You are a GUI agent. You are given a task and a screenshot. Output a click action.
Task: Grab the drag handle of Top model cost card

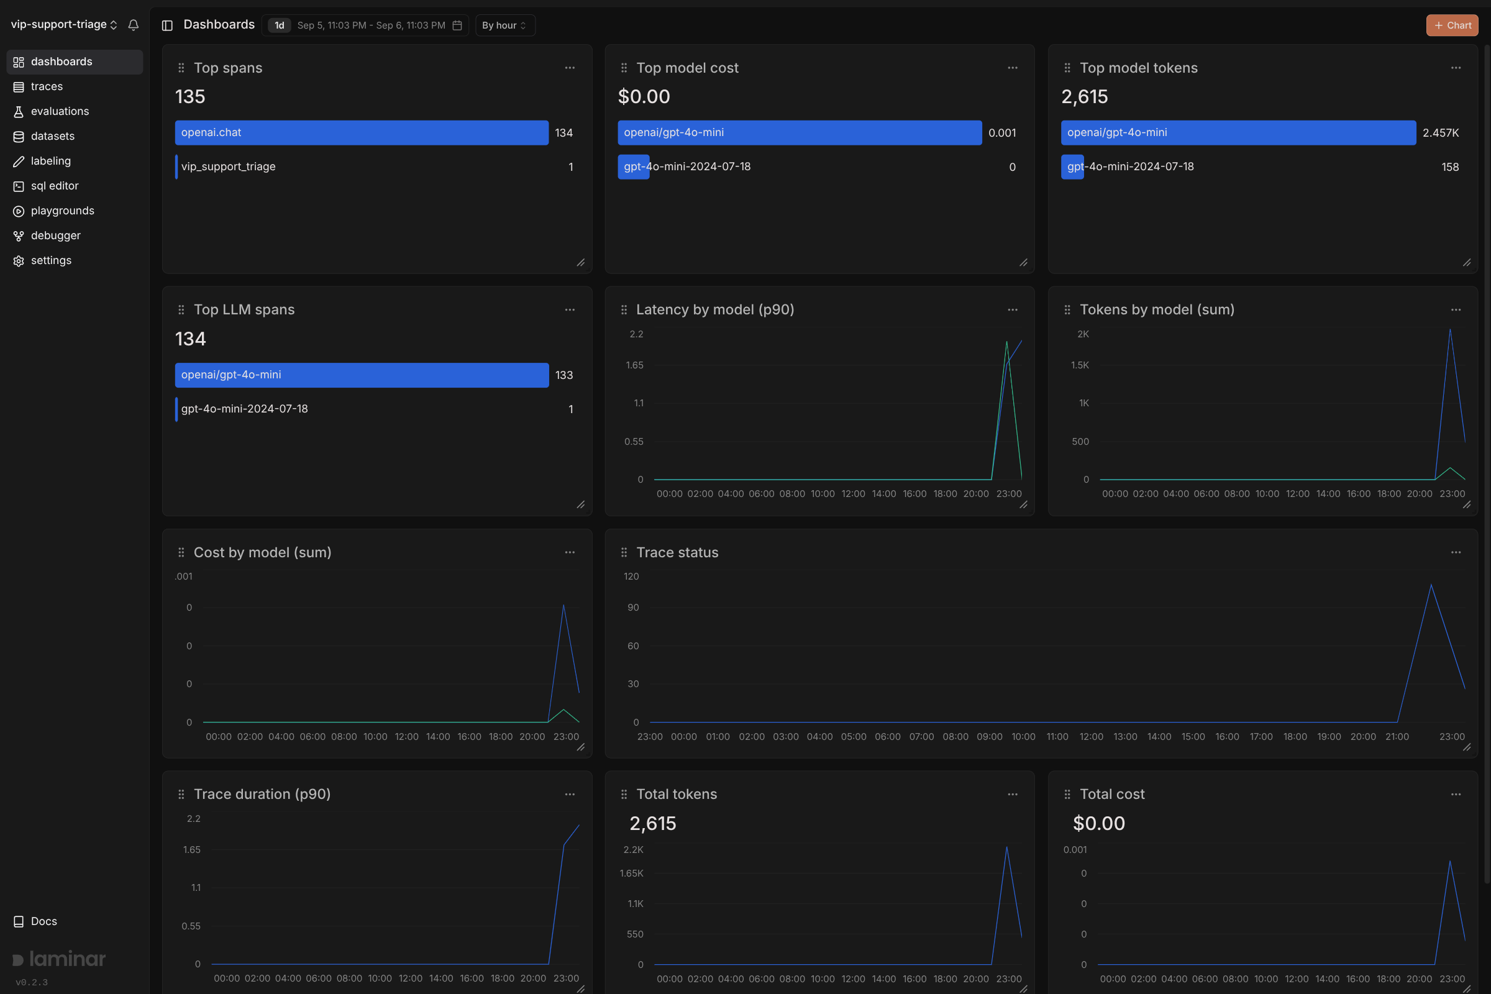[624, 68]
